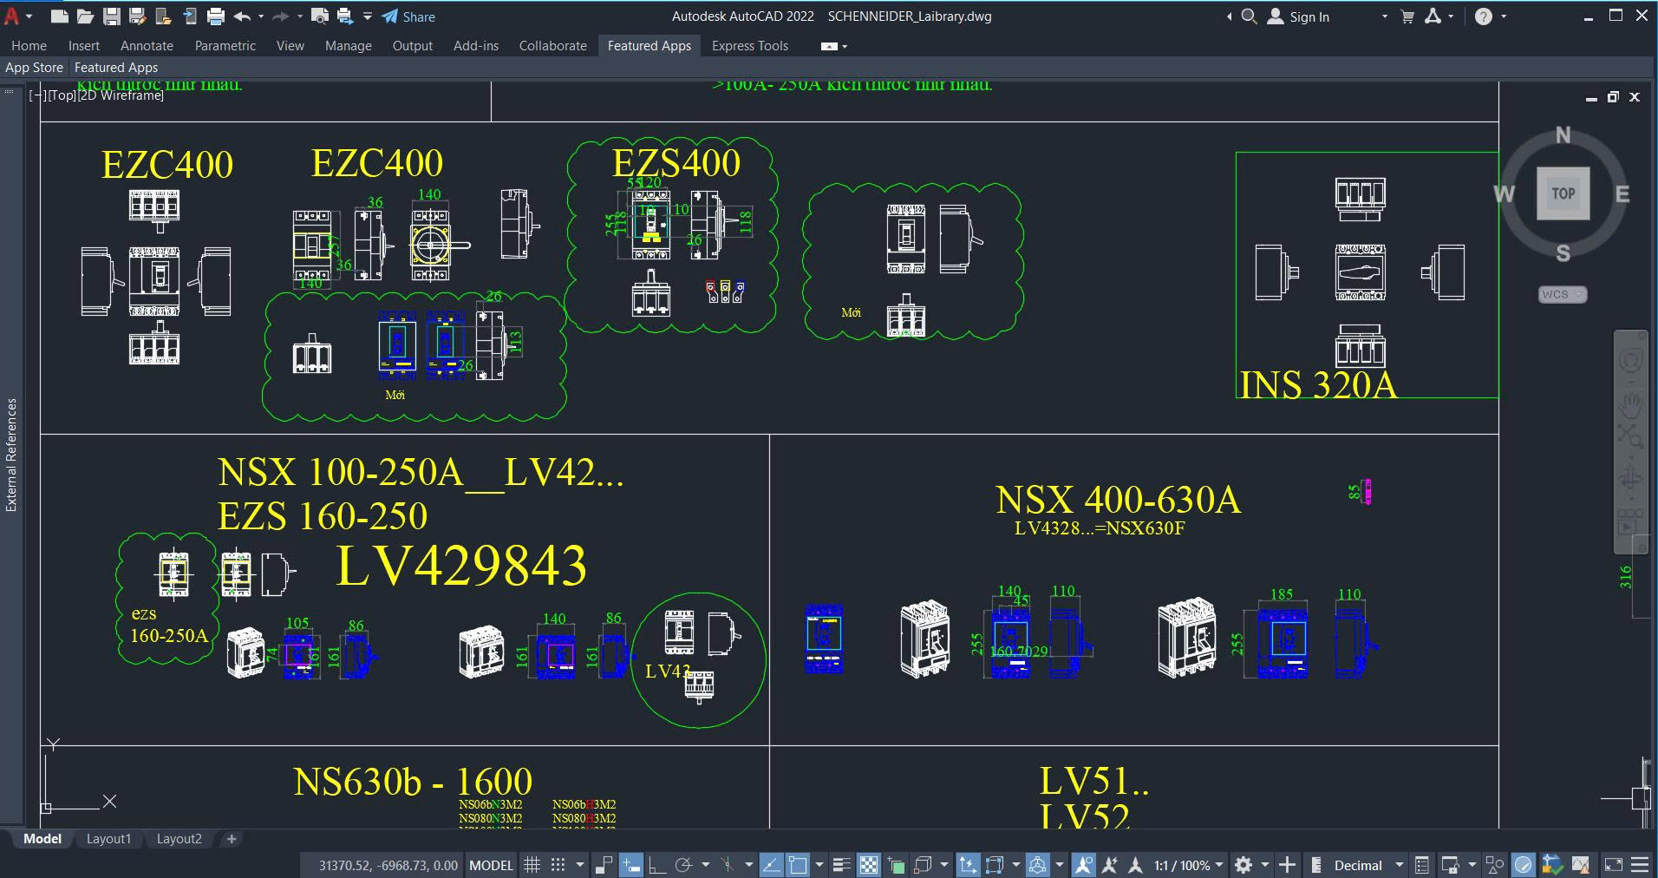The width and height of the screenshot is (1658, 878).
Task: Toggle polar tracking in status bar
Action: tap(683, 865)
